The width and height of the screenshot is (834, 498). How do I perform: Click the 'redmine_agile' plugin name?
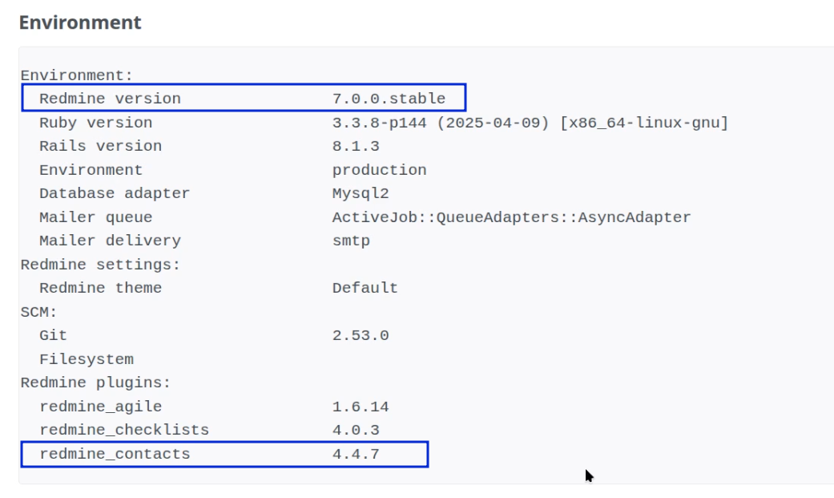100,407
